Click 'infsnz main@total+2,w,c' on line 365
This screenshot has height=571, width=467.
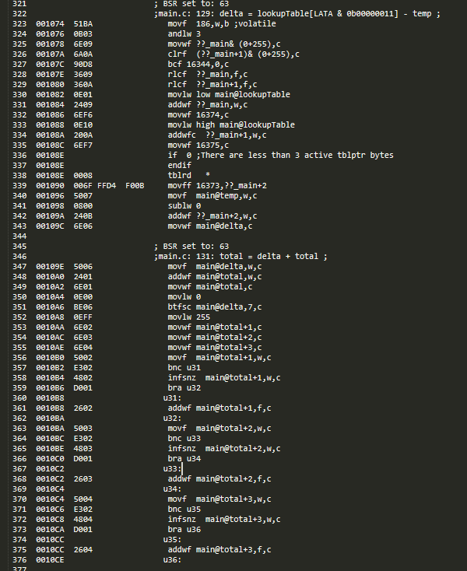click(x=224, y=449)
